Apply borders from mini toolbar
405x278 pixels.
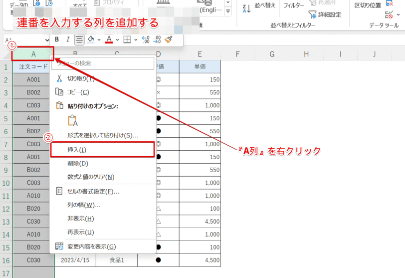point(127,39)
